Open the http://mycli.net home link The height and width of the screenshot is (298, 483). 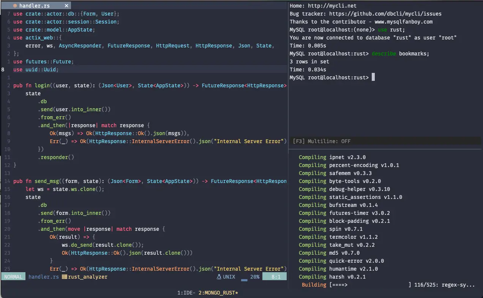[x=332, y=6]
